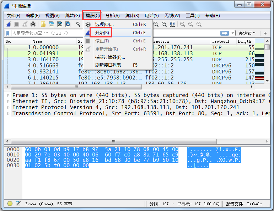Click the apply filter arrow button
Image resolution: width=274 pixels, height=211 pixels.
click(225, 33)
